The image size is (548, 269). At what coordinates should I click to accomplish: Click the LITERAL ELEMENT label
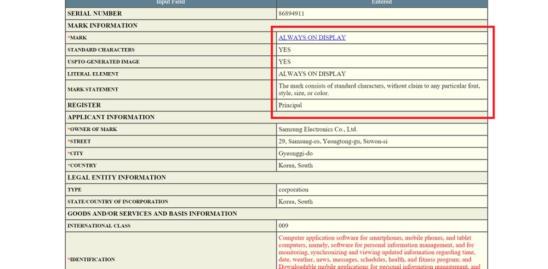[93, 74]
